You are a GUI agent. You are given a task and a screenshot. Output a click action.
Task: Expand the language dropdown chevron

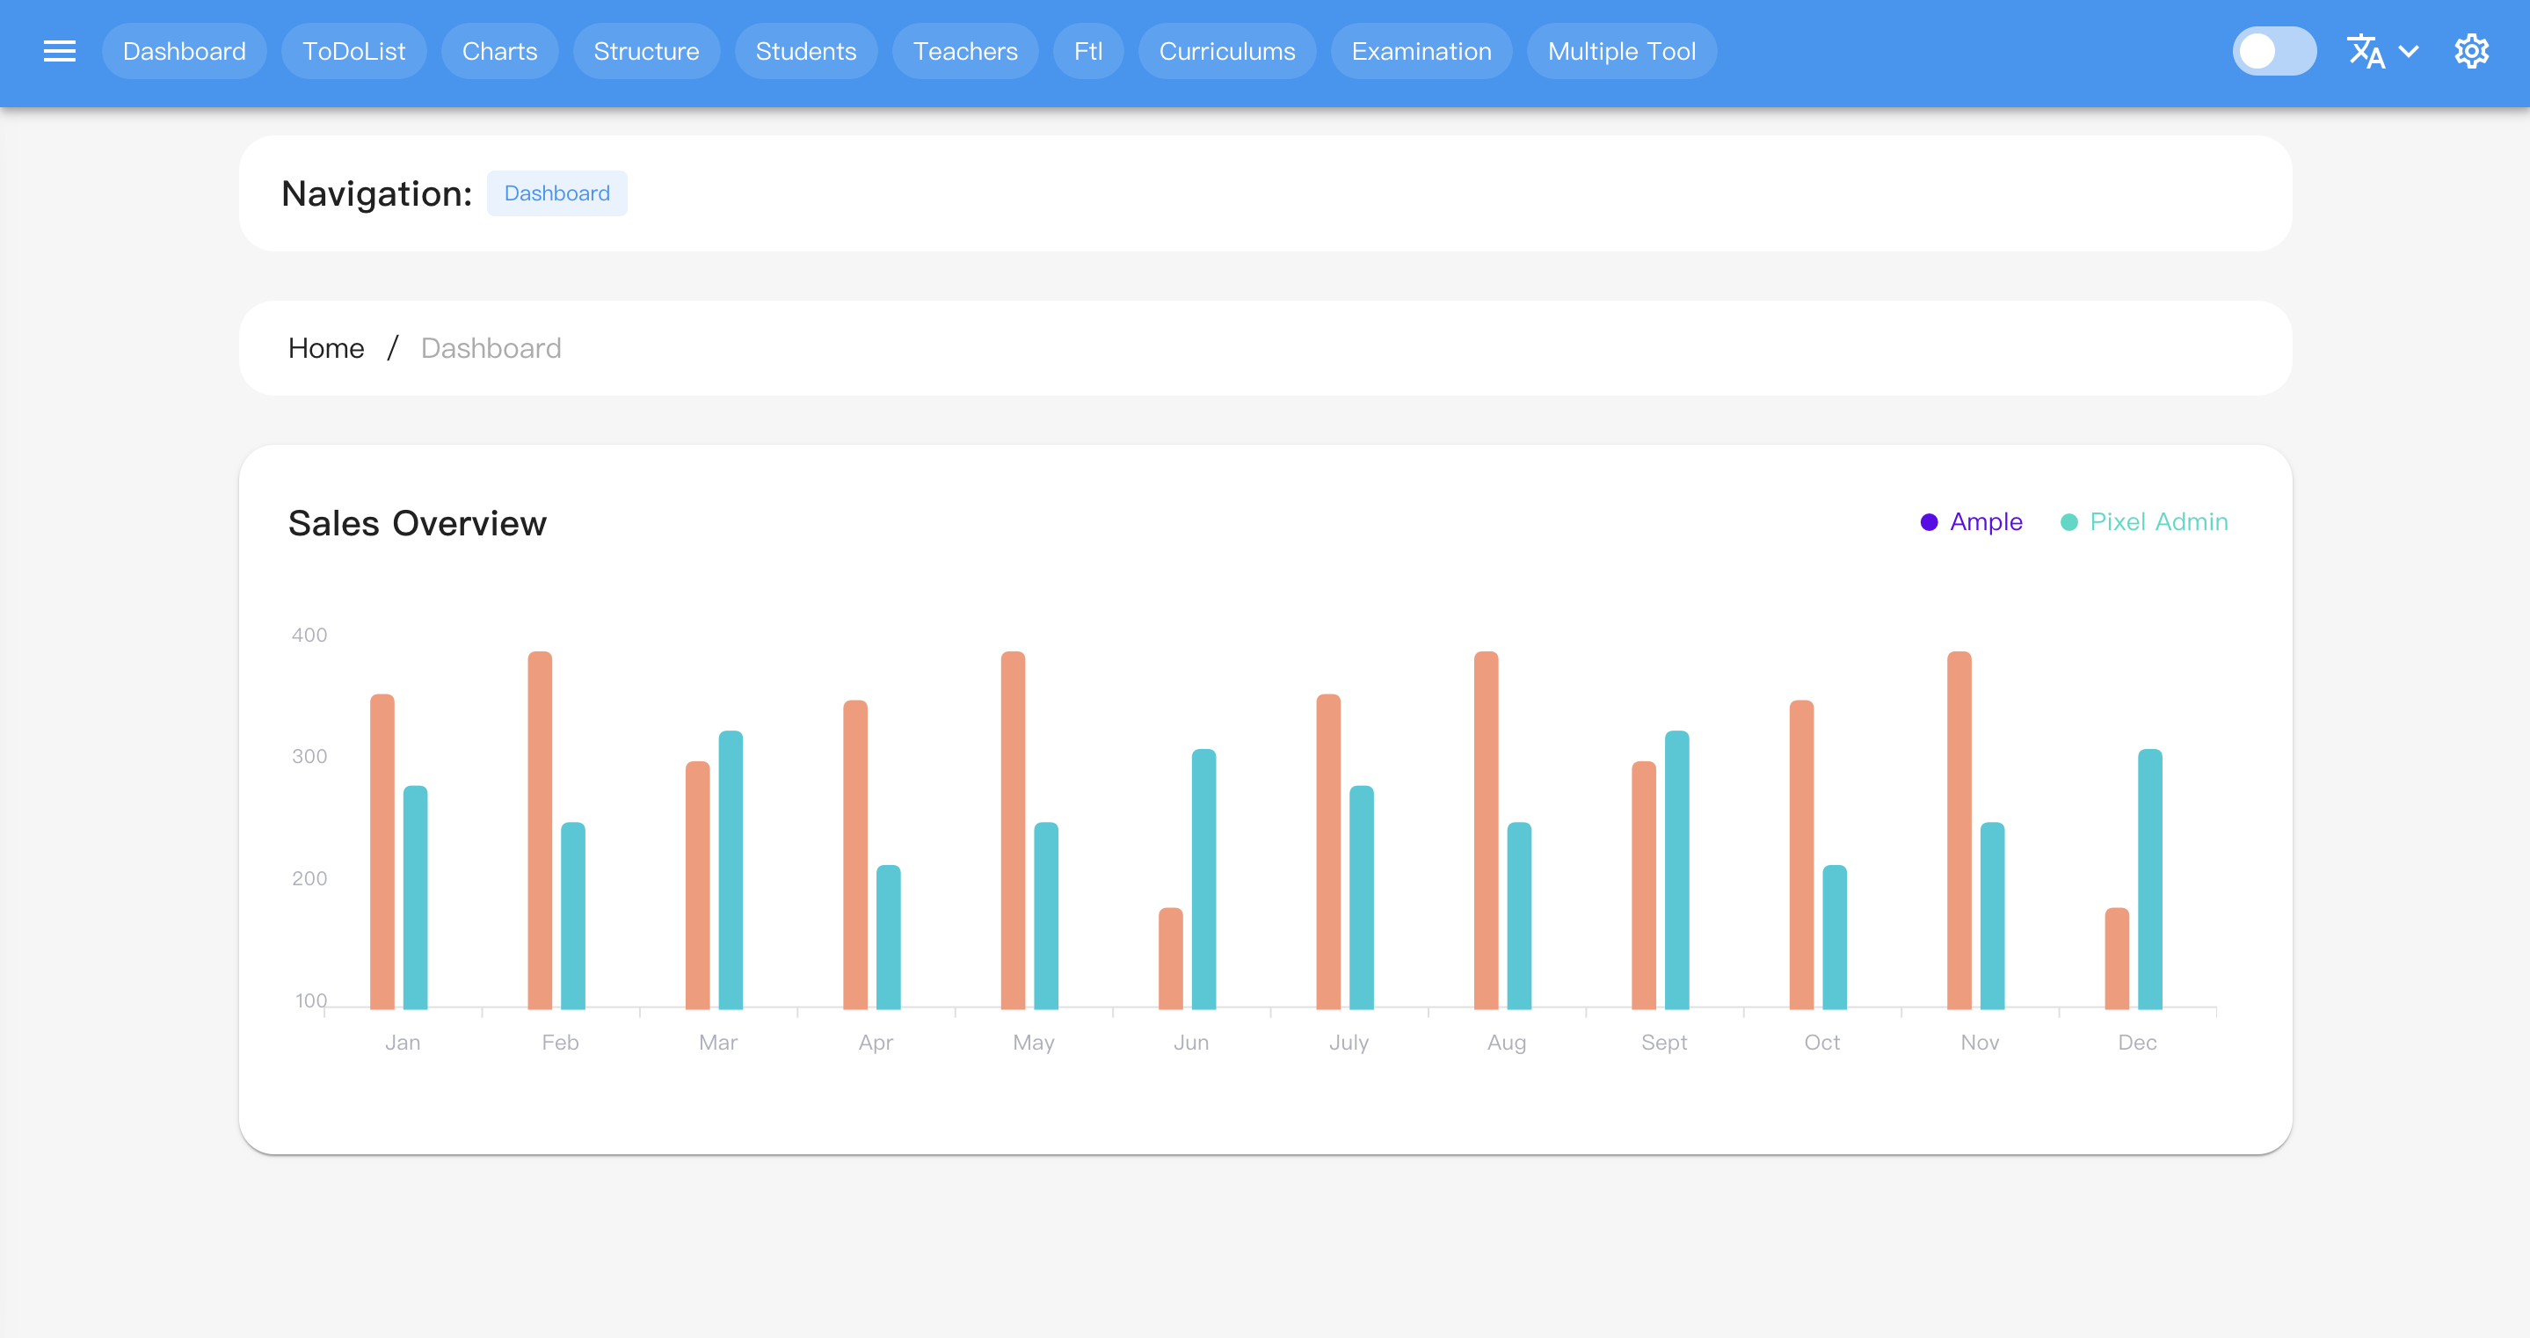pyautogui.click(x=2408, y=51)
